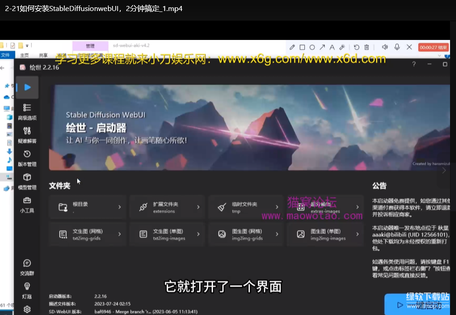This screenshot has width=456, height=315.
Task: Click the sd-webui-aki-v4.2 Explorer window title
Action: 131,45
